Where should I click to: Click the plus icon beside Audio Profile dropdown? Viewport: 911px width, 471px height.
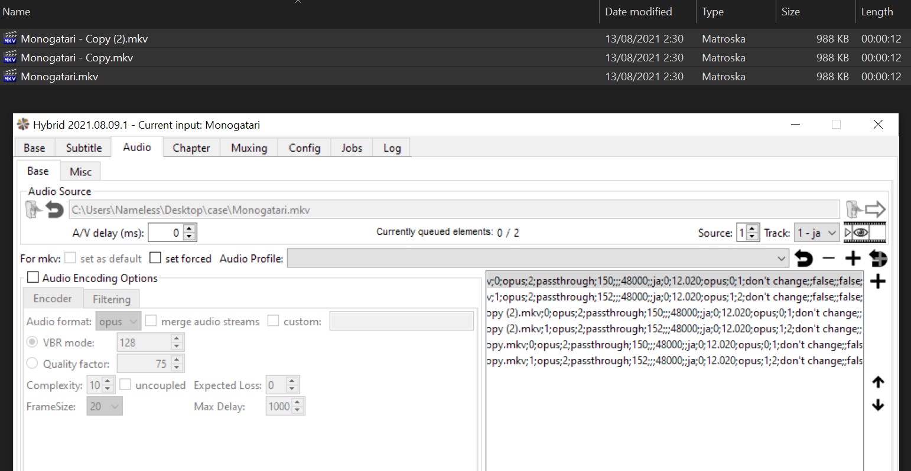853,259
